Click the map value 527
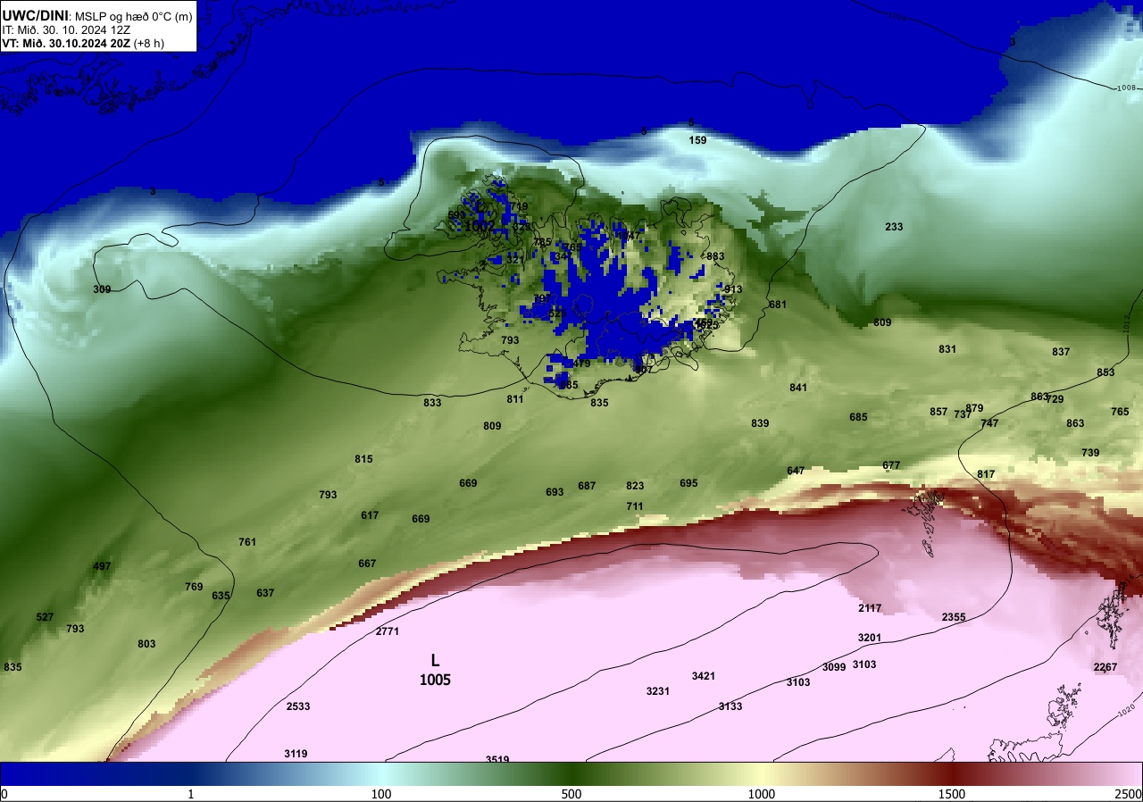Viewport: 1143px width, 802px height. (x=45, y=617)
